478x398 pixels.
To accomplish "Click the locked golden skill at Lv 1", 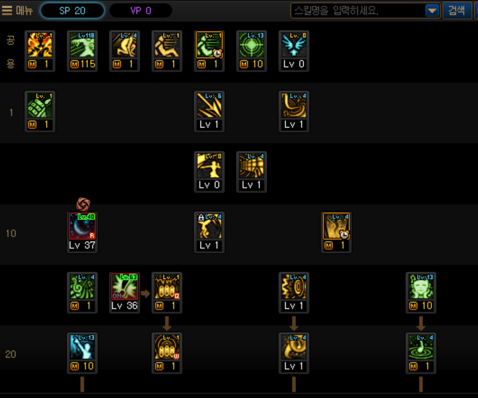I will click(210, 232).
